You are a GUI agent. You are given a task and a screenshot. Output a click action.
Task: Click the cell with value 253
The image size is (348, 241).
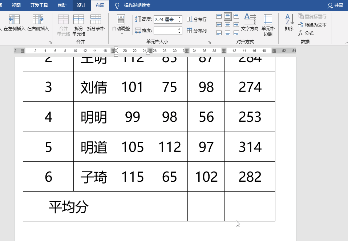click(250, 117)
